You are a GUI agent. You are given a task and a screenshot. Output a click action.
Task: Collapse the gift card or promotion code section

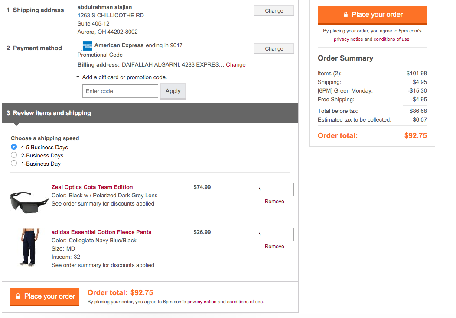tap(78, 77)
